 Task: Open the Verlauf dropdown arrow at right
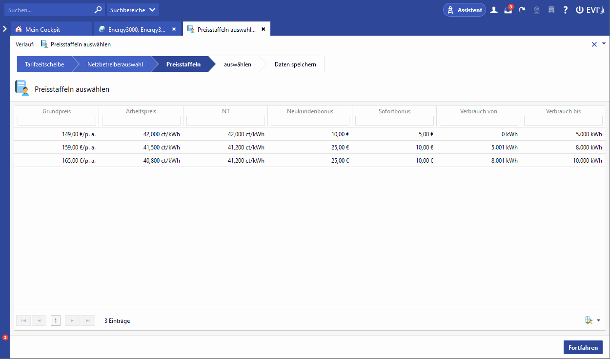604,43
